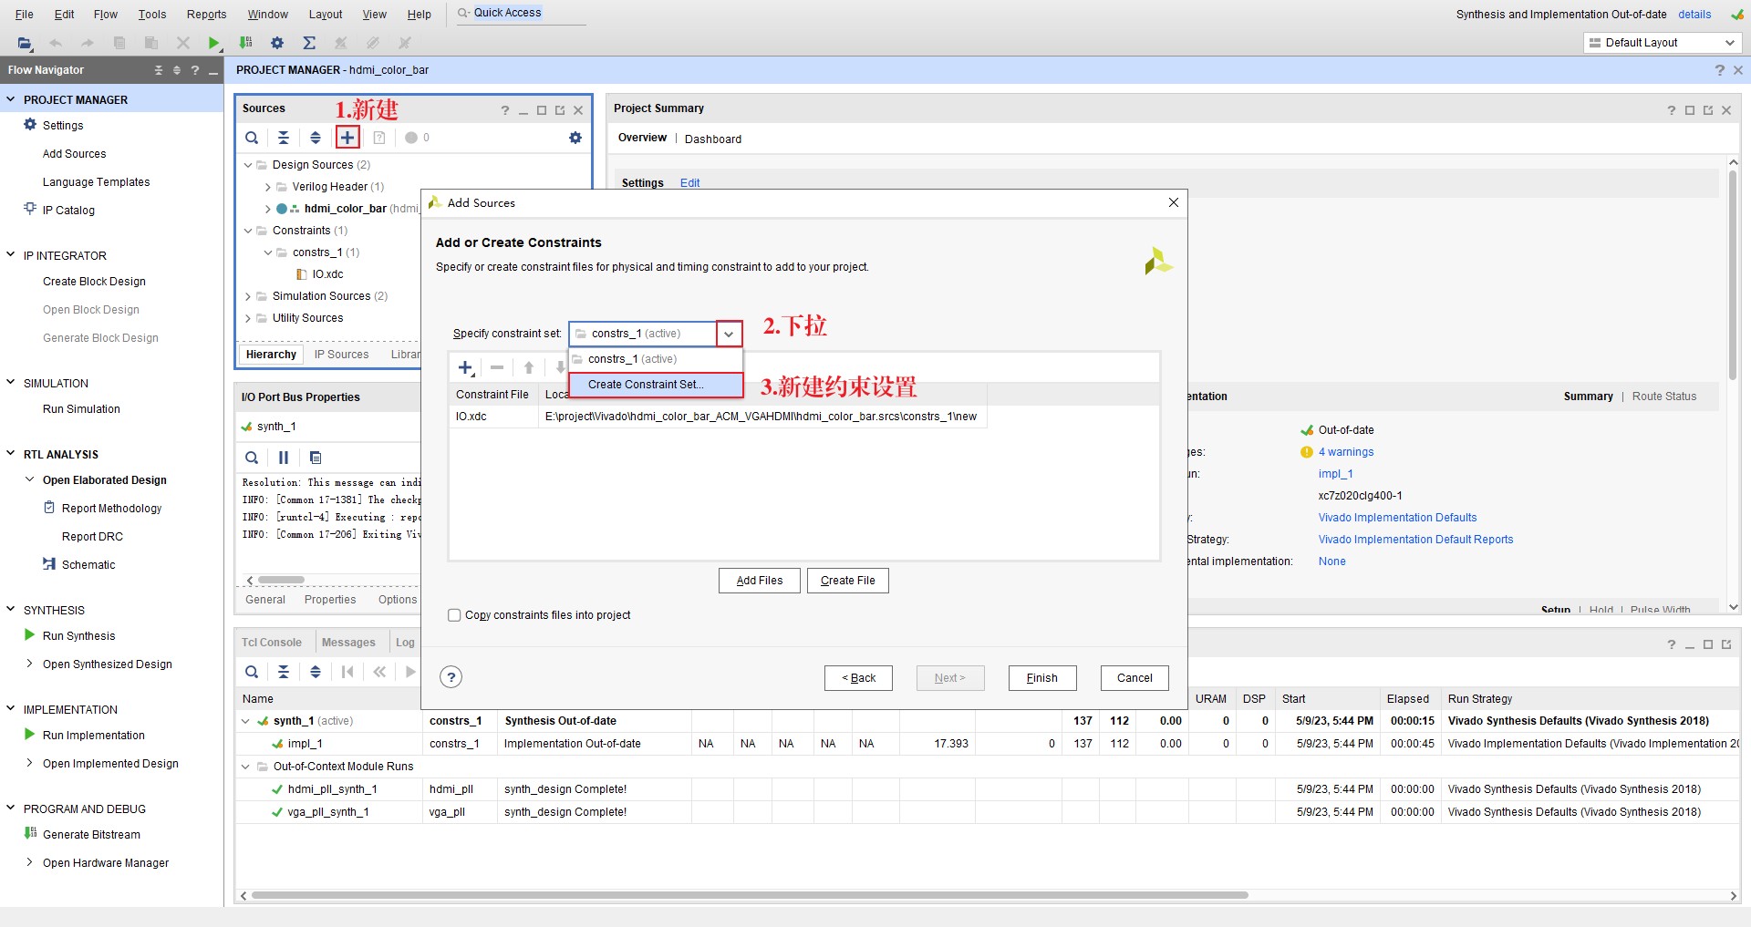Collapse PROJECT MANAGER section in Flow Navigator

11,99
